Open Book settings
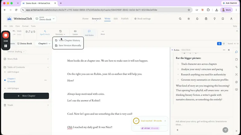Screen dimensions: 241x135 142,19
